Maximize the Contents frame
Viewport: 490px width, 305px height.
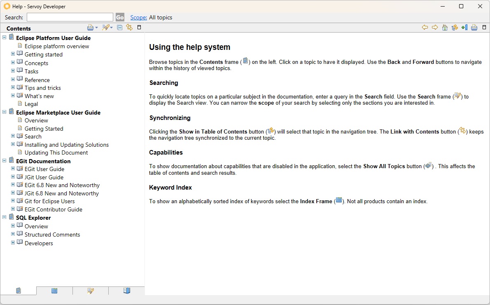(139, 28)
